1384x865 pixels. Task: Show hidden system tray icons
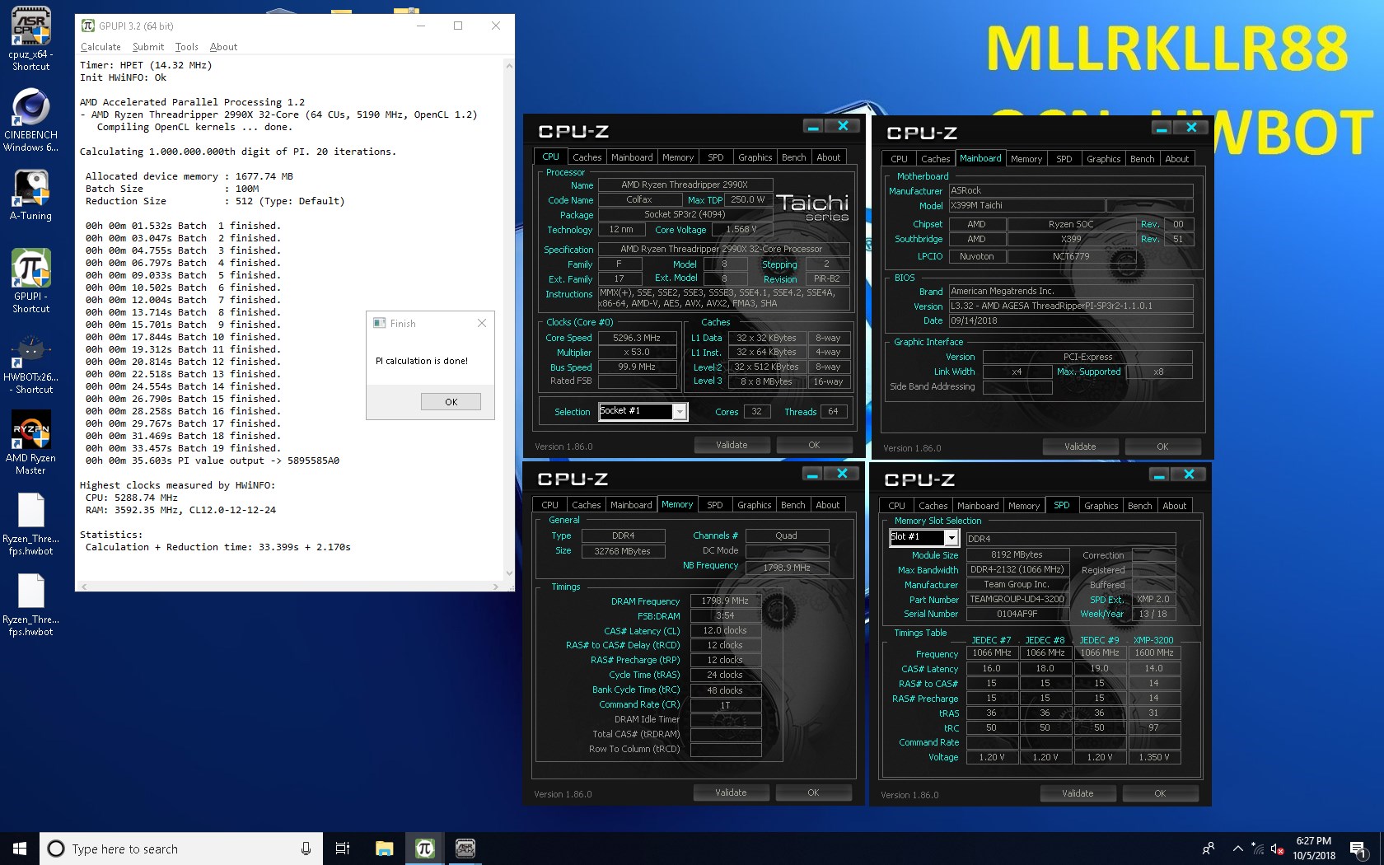(x=1237, y=849)
